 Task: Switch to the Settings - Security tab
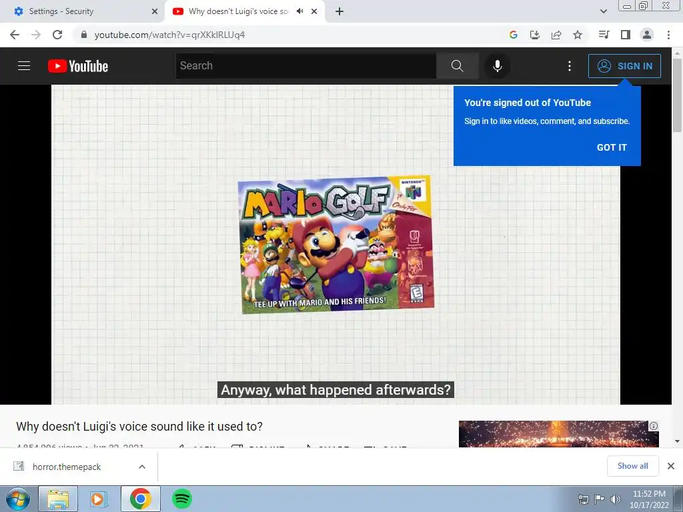tap(83, 11)
